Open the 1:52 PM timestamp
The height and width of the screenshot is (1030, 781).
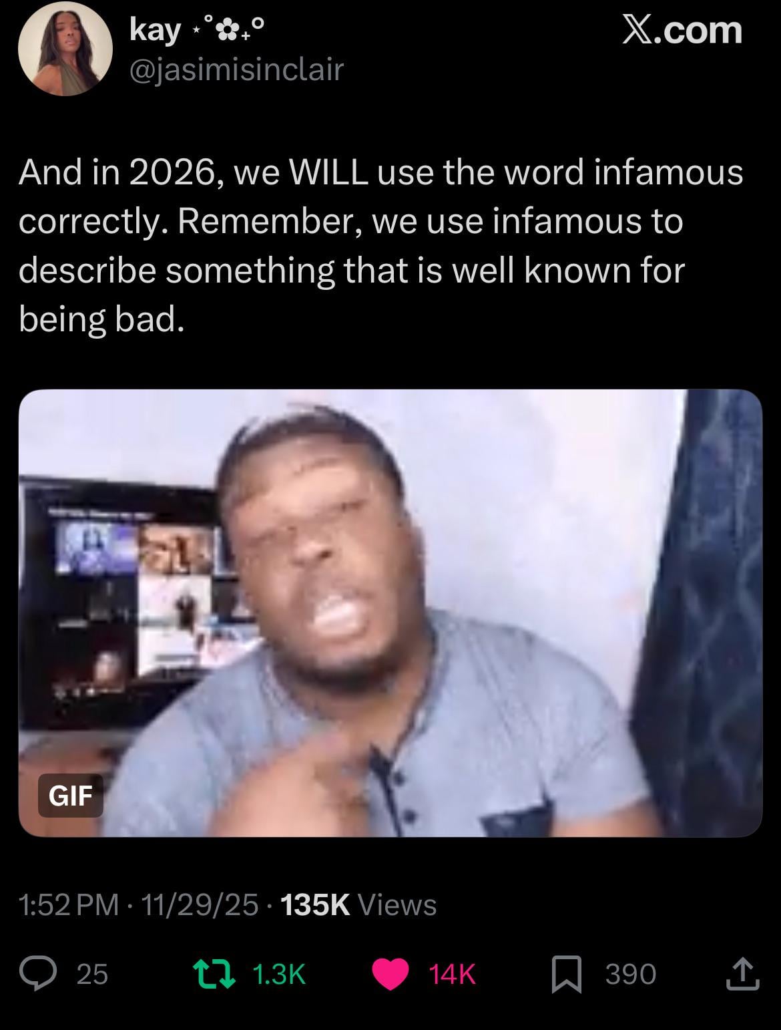pos(69,905)
